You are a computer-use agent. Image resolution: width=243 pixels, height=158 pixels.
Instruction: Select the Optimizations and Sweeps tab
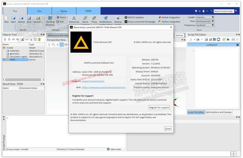219,112
